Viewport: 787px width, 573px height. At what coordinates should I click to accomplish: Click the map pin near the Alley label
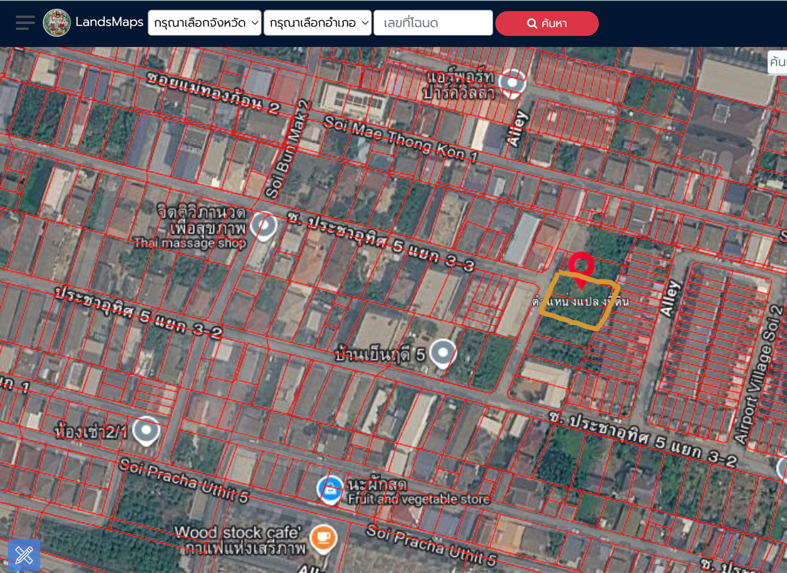[512, 83]
